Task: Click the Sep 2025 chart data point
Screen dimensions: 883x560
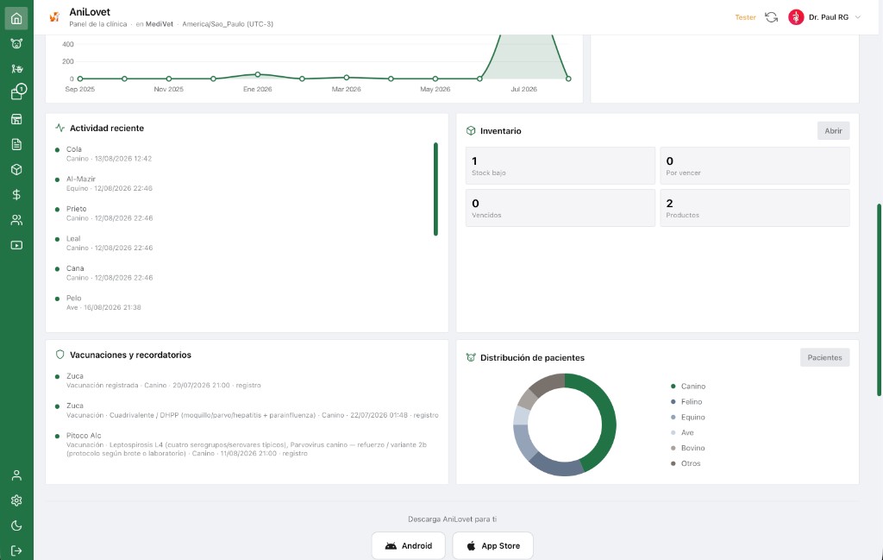Action: tap(80, 79)
